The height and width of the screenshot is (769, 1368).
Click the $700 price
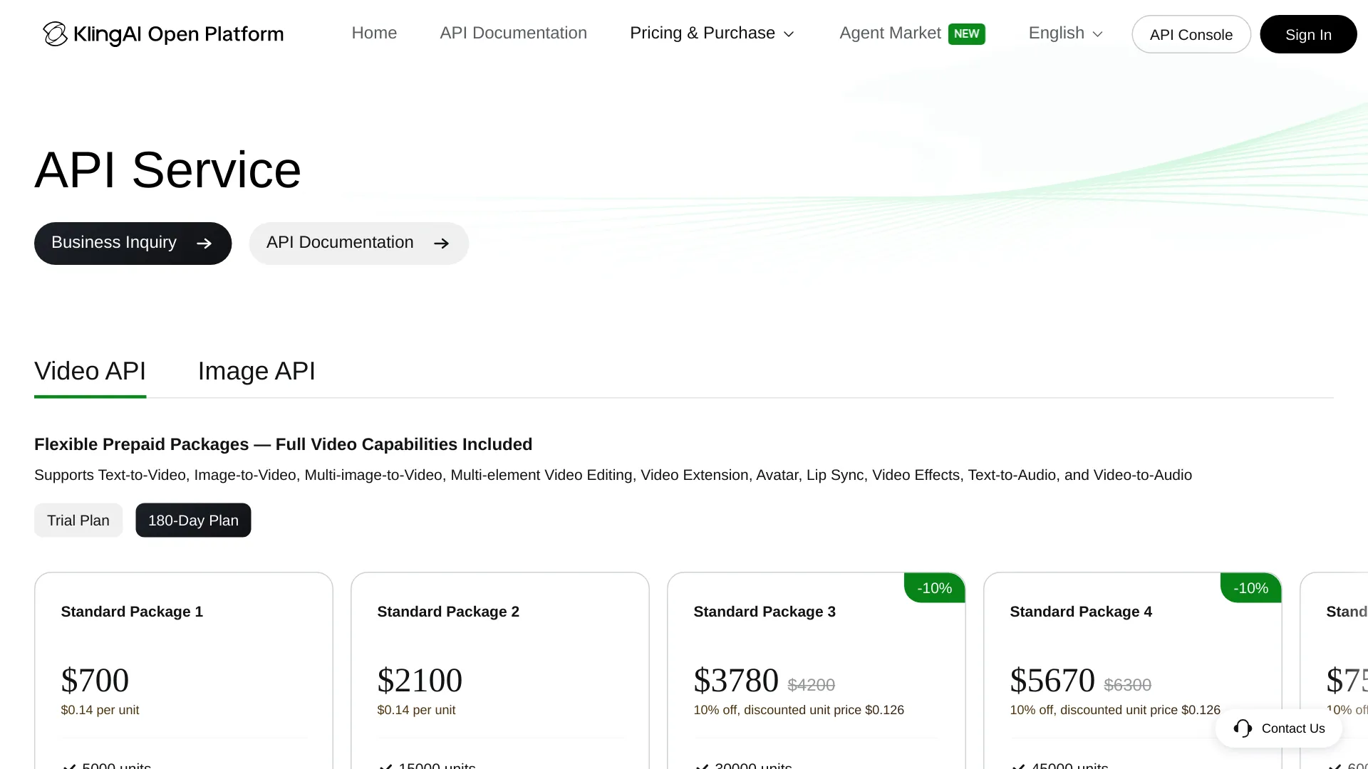pos(95,680)
